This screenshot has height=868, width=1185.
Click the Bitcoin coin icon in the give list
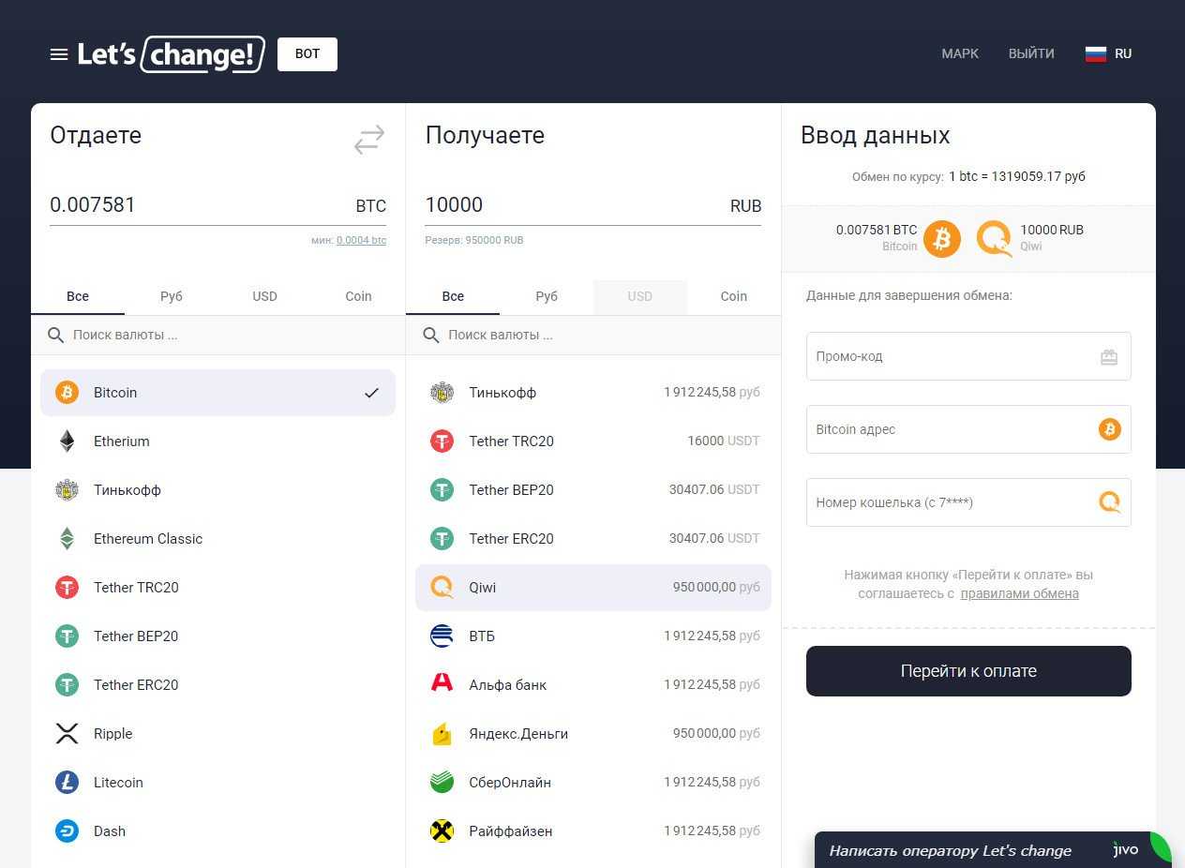(x=67, y=393)
